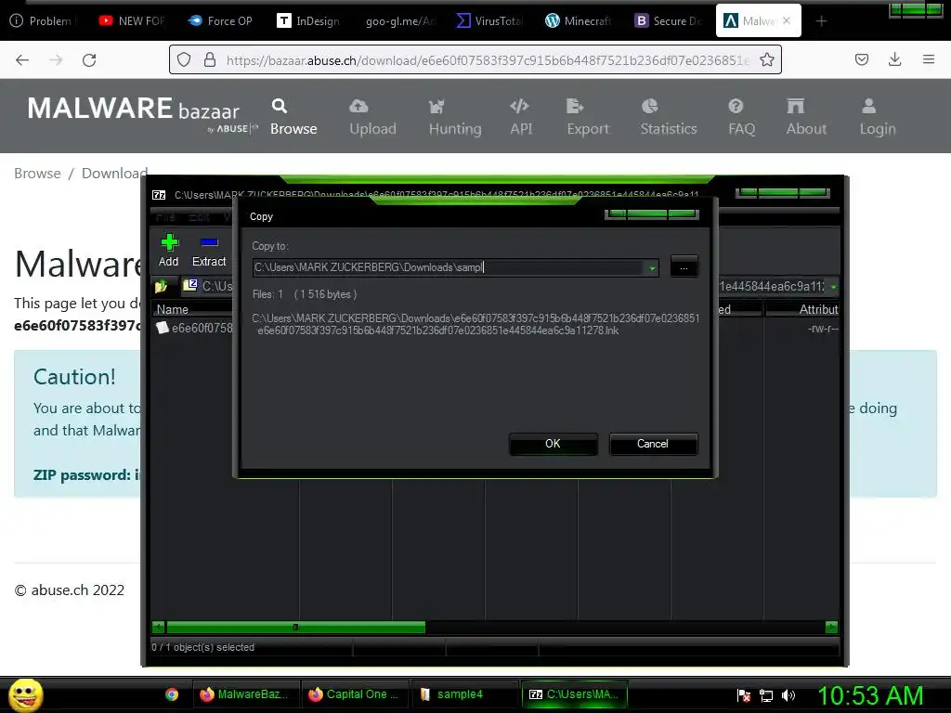Click the volume speaker tray icon
Screen dimensions: 951x713
pyautogui.click(x=788, y=695)
